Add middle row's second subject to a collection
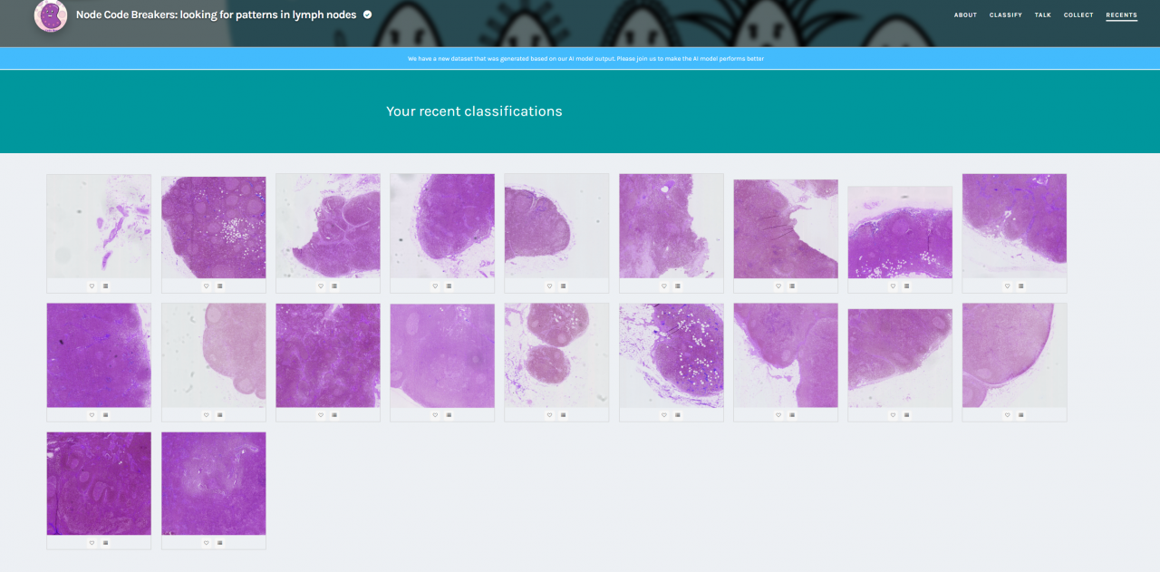The image size is (1160, 572). (x=219, y=414)
